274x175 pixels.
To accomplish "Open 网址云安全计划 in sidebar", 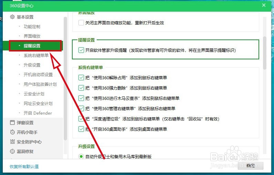I will [x=38, y=103].
